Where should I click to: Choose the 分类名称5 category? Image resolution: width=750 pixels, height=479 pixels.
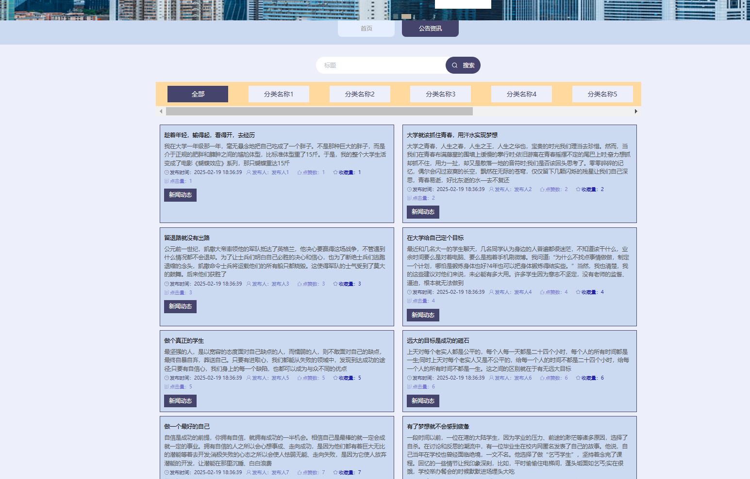602,94
